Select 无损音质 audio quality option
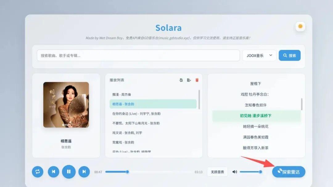Viewport: 333px width, 187px height. coord(218,172)
